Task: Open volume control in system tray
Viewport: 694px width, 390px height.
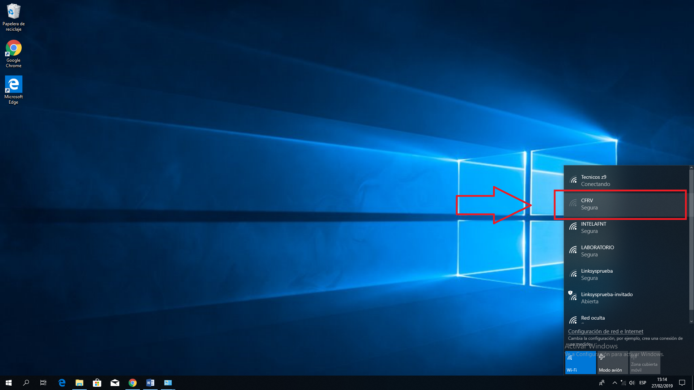Action: (632, 383)
